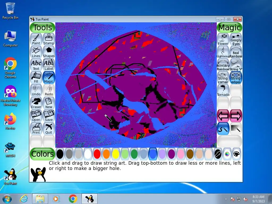Select the Magic wand tool
Screen dimensions: 272x204
[x=49, y=78]
